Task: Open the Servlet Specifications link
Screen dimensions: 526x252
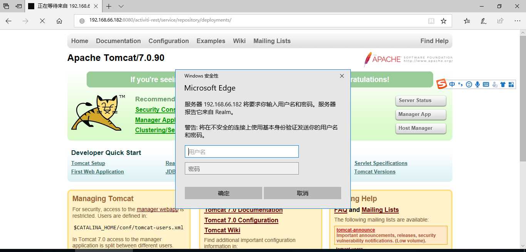Action: click(381, 163)
